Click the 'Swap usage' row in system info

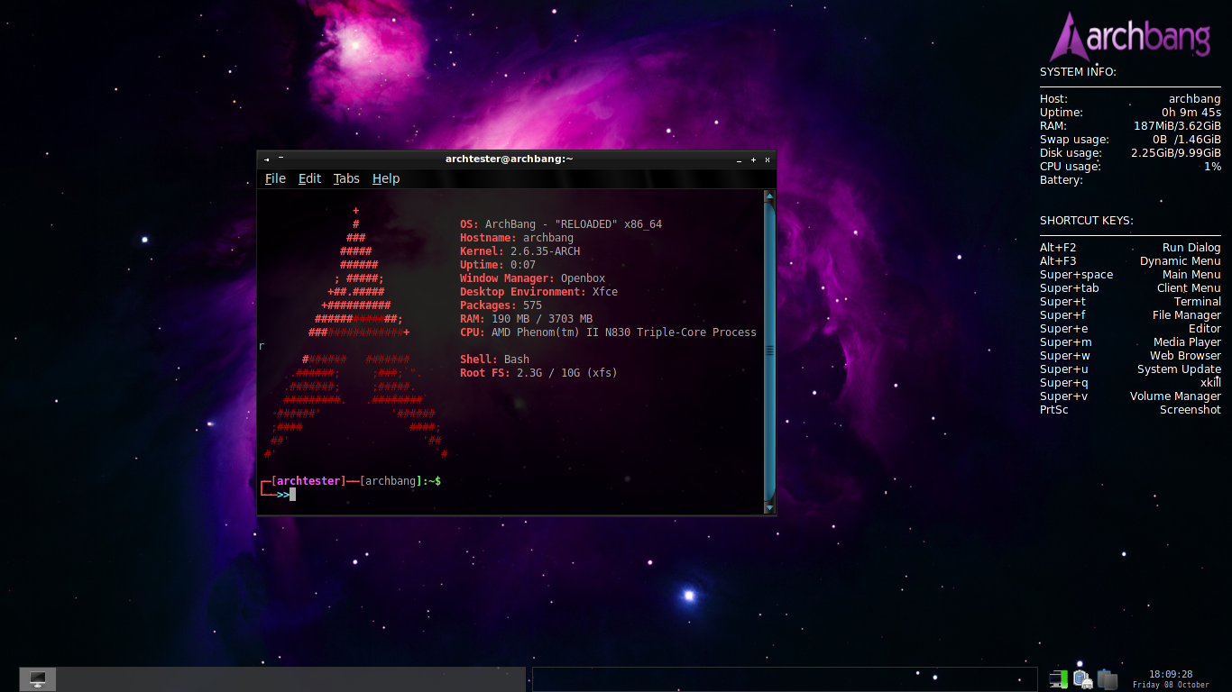click(1130, 140)
